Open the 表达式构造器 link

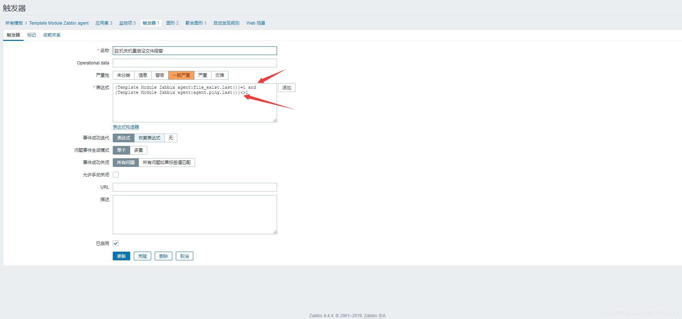[126, 127]
